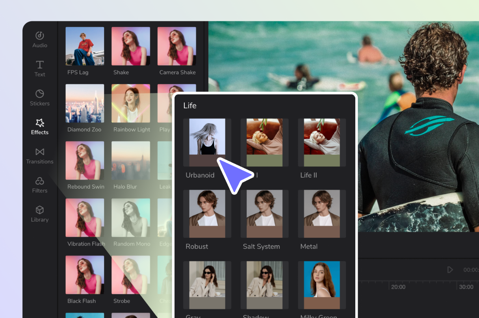Click the timeline play button
479x318 pixels.
click(450, 270)
